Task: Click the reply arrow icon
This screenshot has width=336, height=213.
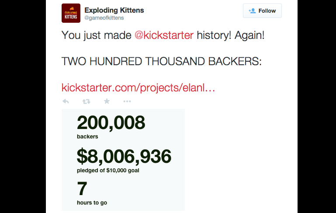Action: pos(66,101)
